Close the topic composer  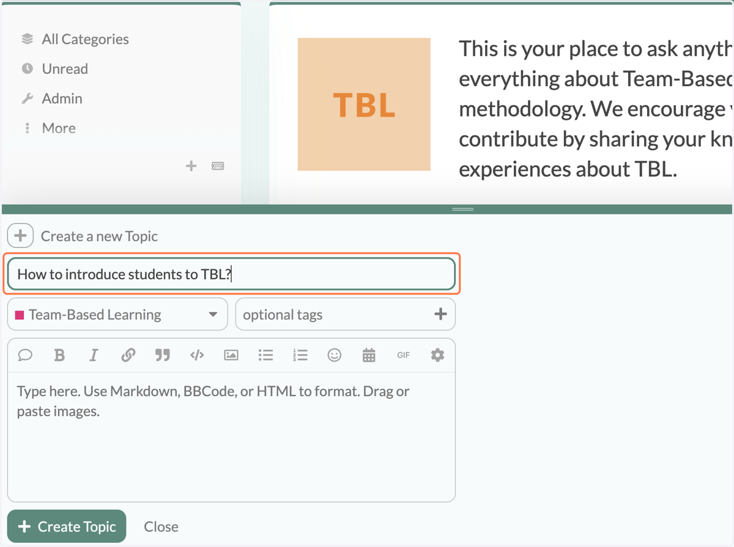click(161, 527)
